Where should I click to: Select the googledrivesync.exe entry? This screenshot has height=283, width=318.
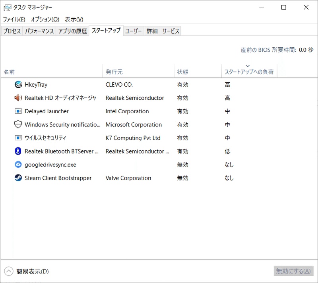tap(50, 165)
